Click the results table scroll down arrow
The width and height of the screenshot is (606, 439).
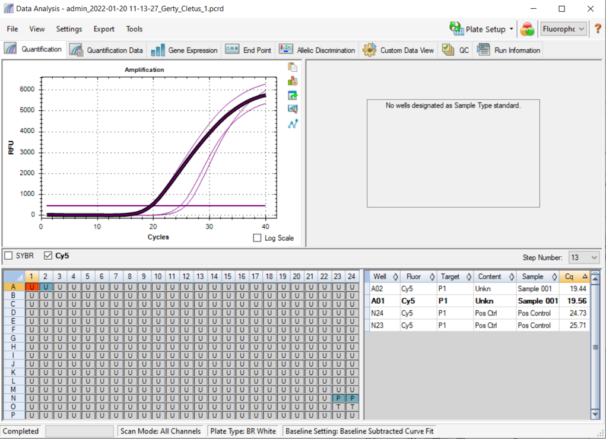tap(595, 413)
